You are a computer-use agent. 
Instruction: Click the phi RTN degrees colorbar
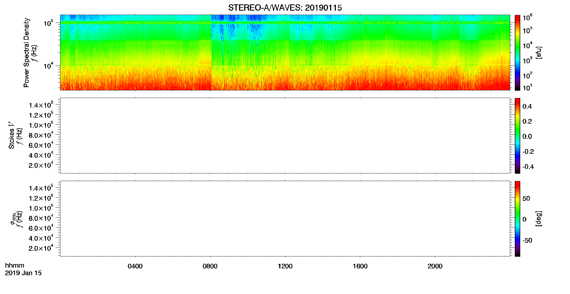pos(517,219)
